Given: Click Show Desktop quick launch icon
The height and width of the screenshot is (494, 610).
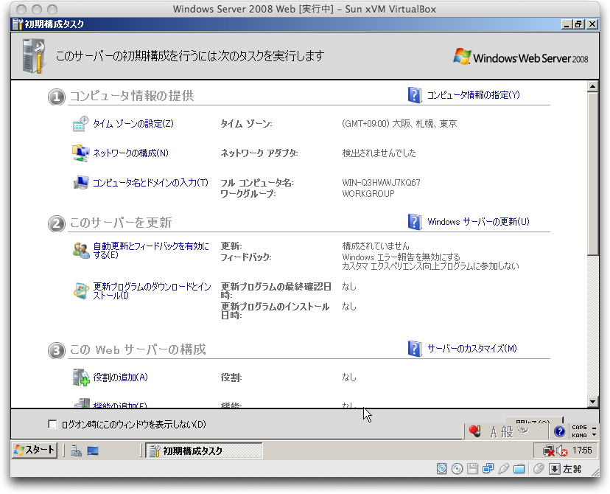Looking at the screenshot, I should (x=93, y=450).
